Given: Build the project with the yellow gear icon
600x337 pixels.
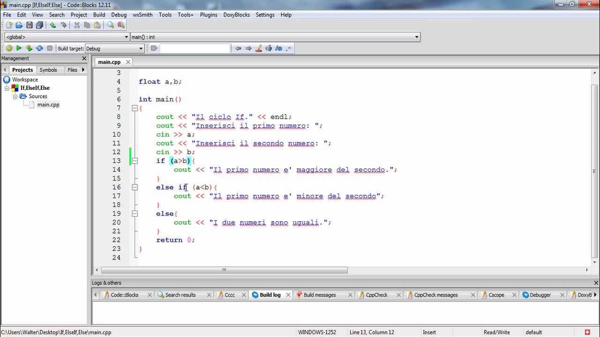Looking at the screenshot, I should point(9,48).
